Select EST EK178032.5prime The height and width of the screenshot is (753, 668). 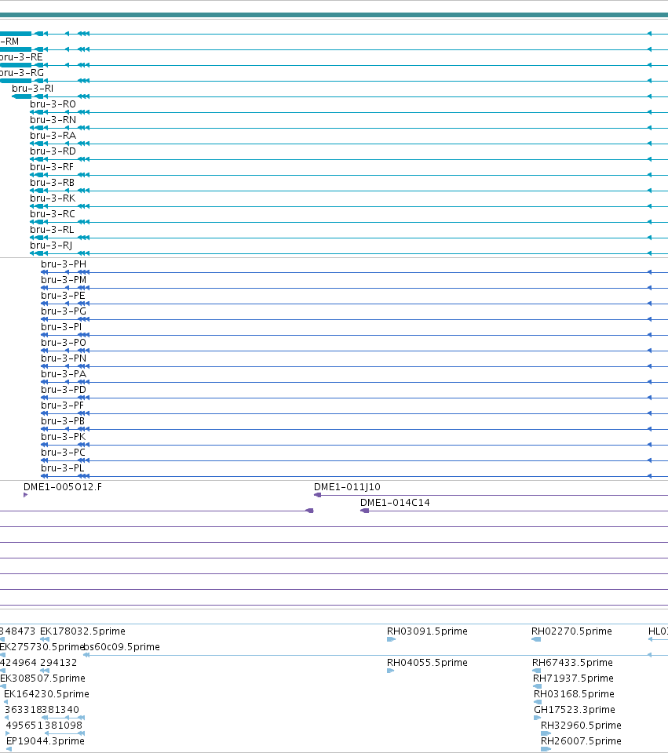point(82,631)
